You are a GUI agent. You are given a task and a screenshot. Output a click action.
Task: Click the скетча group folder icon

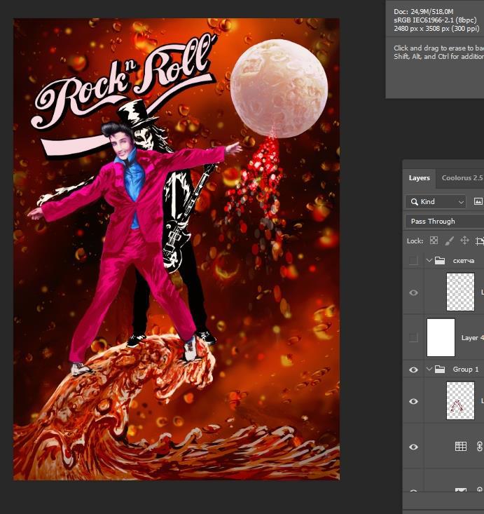click(x=440, y=261)
